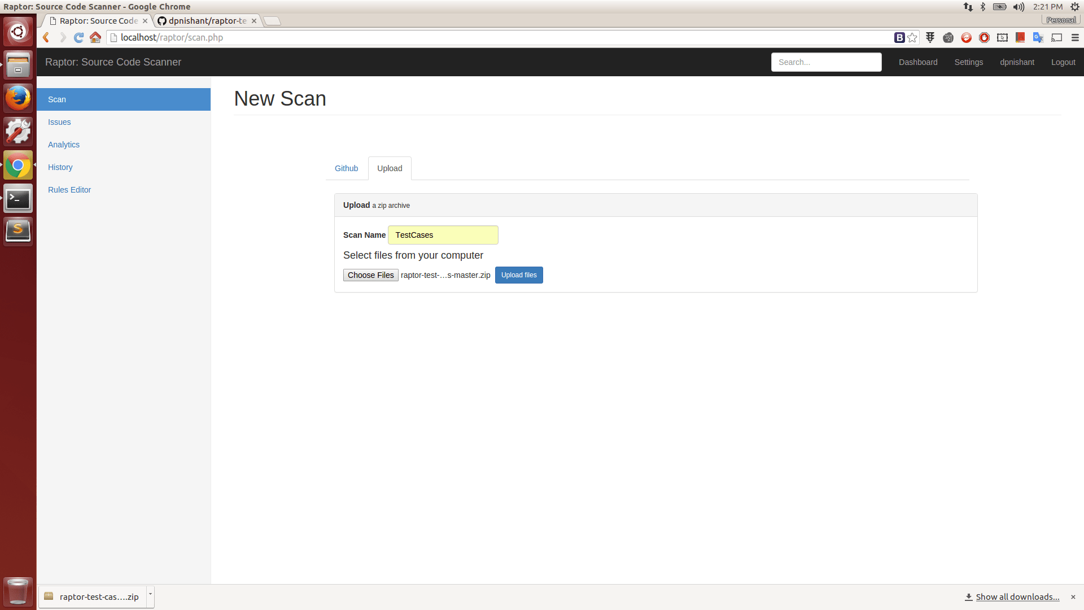Click the Google Translate extension icon
This screenshot has width=1084, height=610.
point(1038,37)
